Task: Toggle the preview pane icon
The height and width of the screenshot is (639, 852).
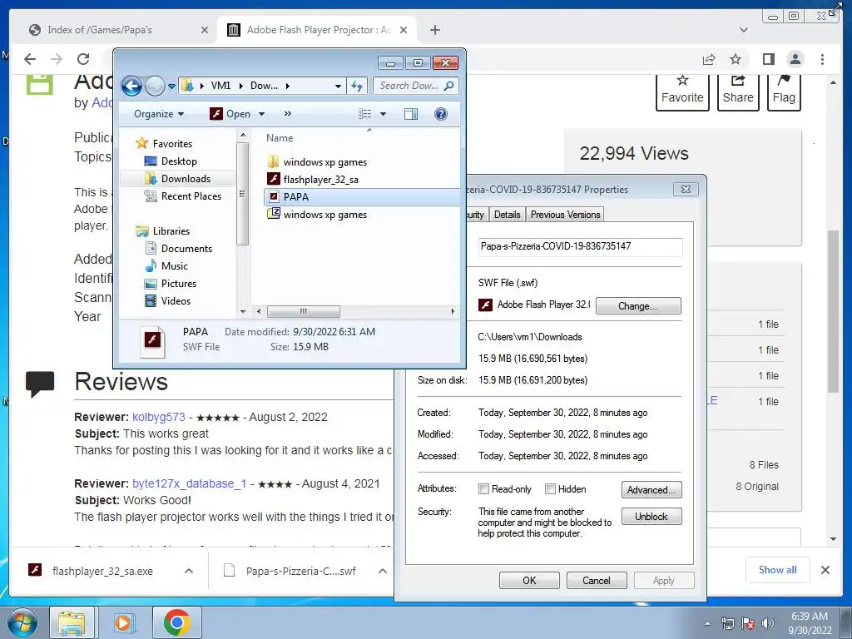Action: [x=411, y=114]
